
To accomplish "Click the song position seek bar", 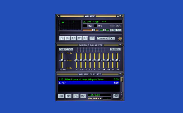I will click(91, 34).
